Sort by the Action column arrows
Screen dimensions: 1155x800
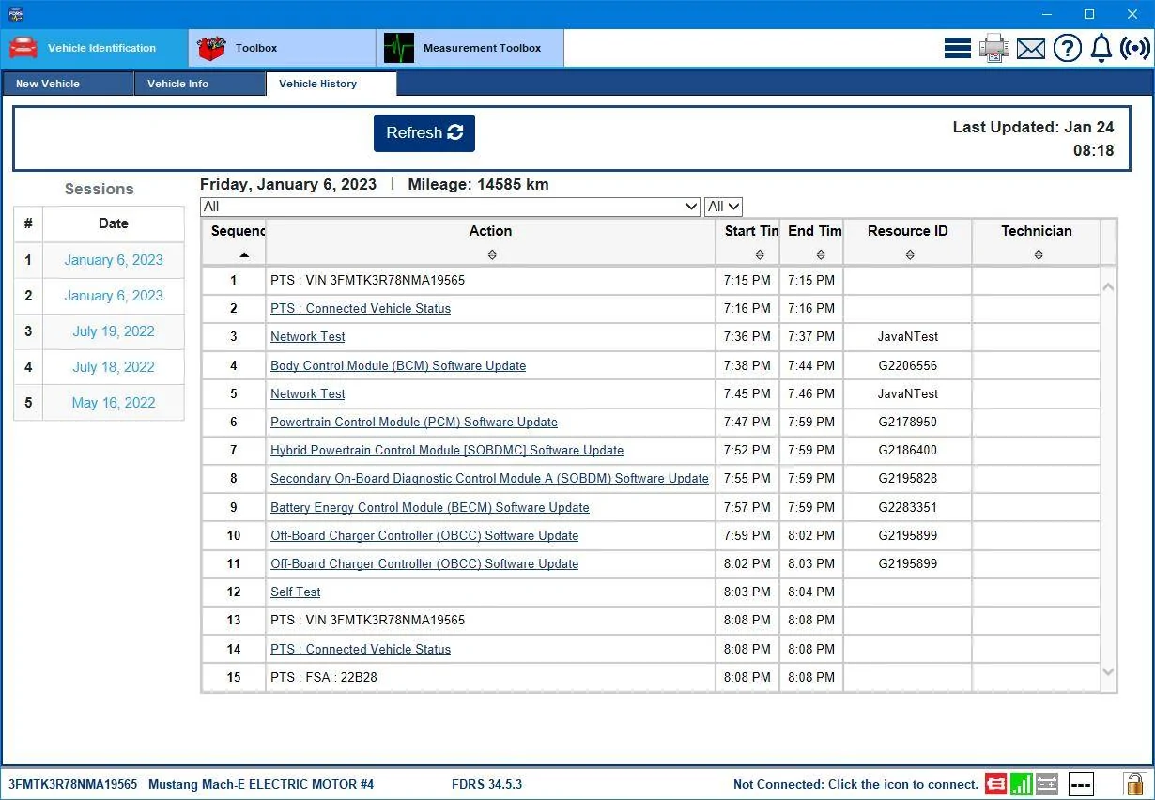[491, 254]
